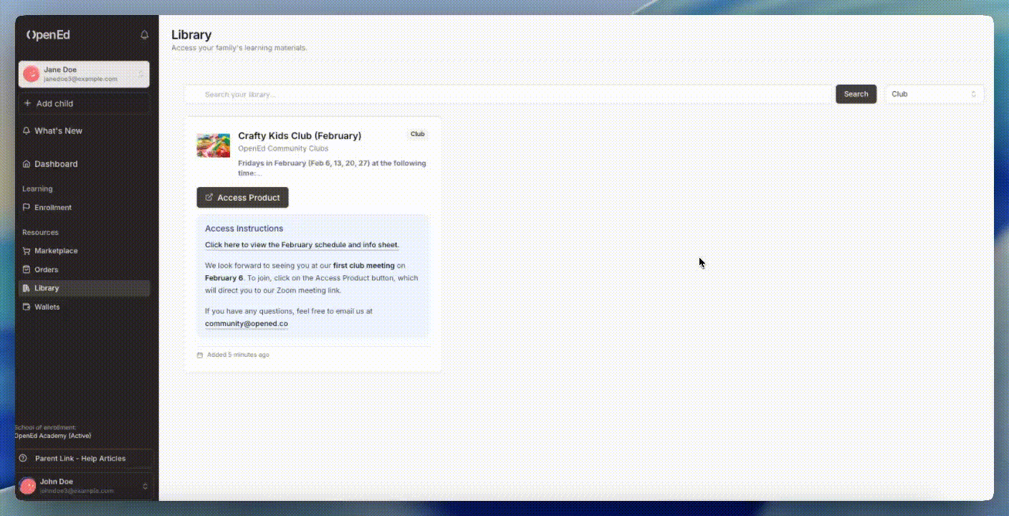This screenshot has height=516, width=1009.
Task: Expand John Doe account switcher chevron
Action: pyautogui.click(x=145, y=486)
